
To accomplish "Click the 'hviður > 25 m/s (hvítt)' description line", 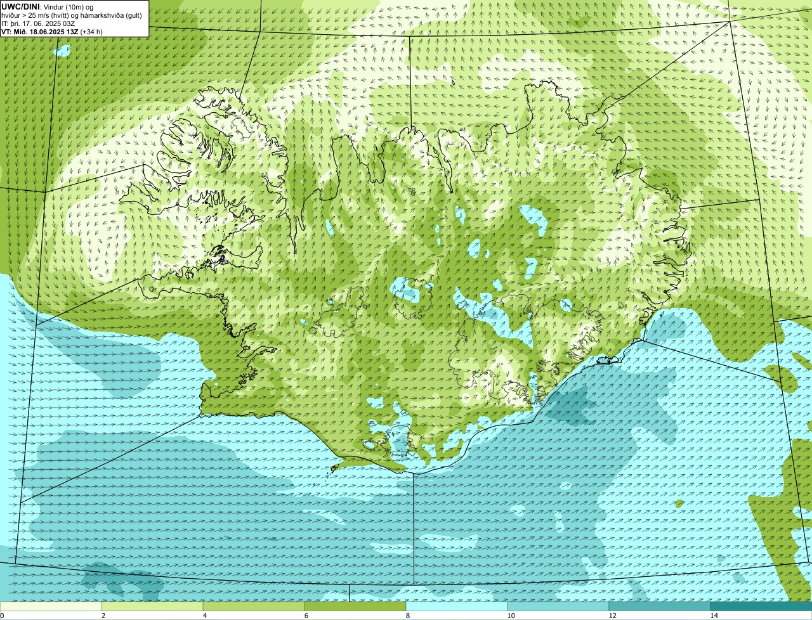I will coord(72,15).
